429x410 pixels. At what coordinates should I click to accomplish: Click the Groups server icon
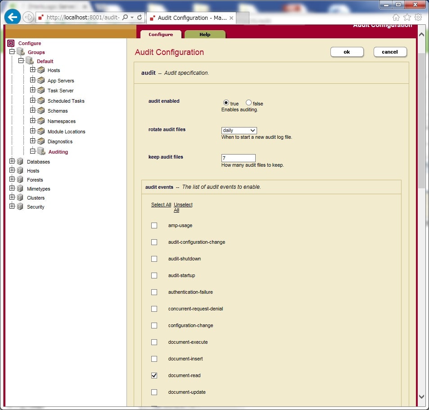[21, 51]
